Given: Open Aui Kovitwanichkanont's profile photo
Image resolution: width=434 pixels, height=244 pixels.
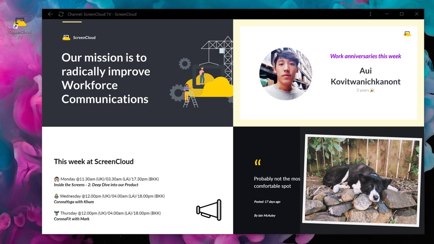Looking at the screenshot, I should tap(286, 74).
